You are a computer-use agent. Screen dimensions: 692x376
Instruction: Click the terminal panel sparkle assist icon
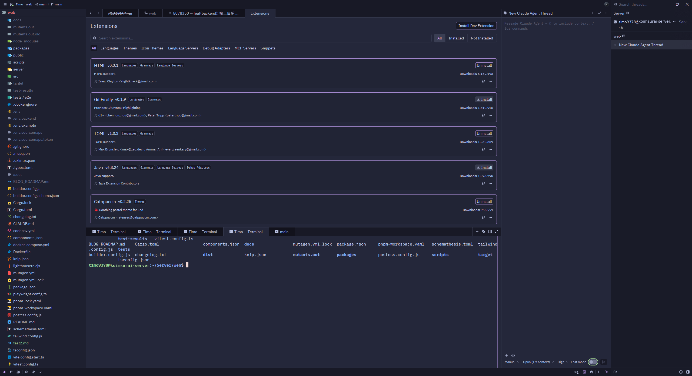click(x=484, y=231)
